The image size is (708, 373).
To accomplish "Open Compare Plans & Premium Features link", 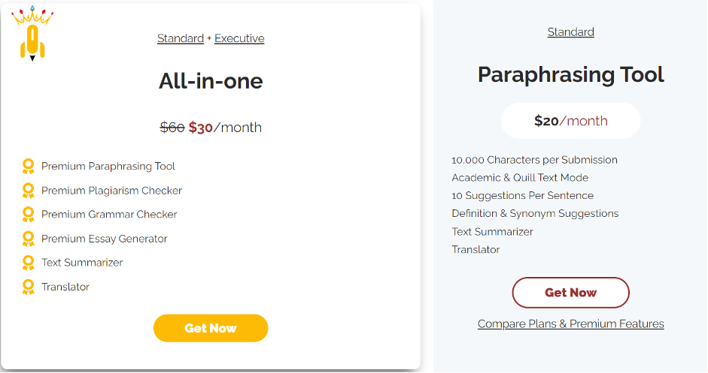I will tap(570, 324).
